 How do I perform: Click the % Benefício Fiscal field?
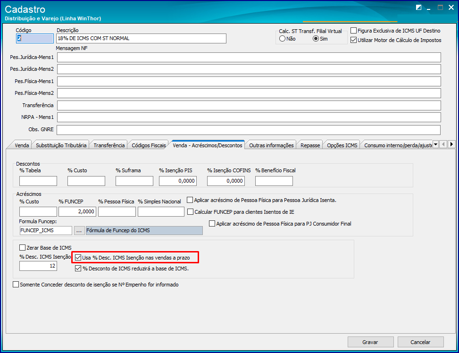coord(274,181)
